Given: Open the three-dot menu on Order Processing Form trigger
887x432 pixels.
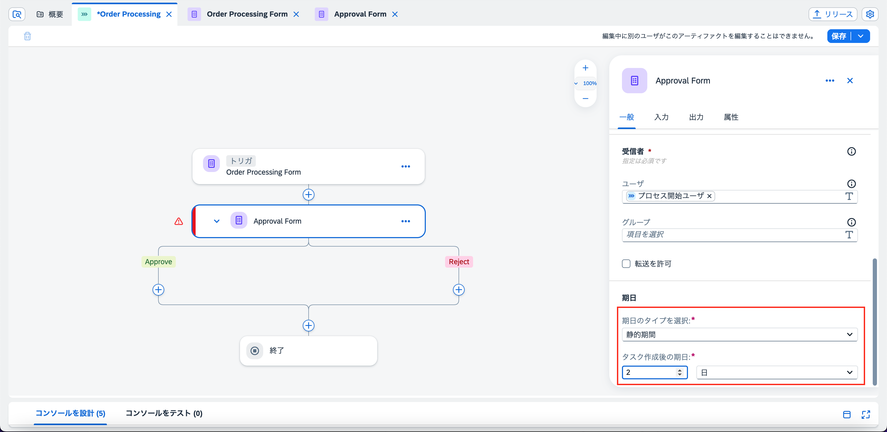Looking at the screenshot, I should pos(406,166).
